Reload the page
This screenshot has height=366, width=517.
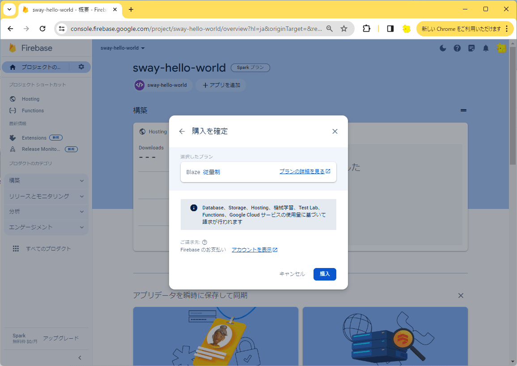point(42,29)
